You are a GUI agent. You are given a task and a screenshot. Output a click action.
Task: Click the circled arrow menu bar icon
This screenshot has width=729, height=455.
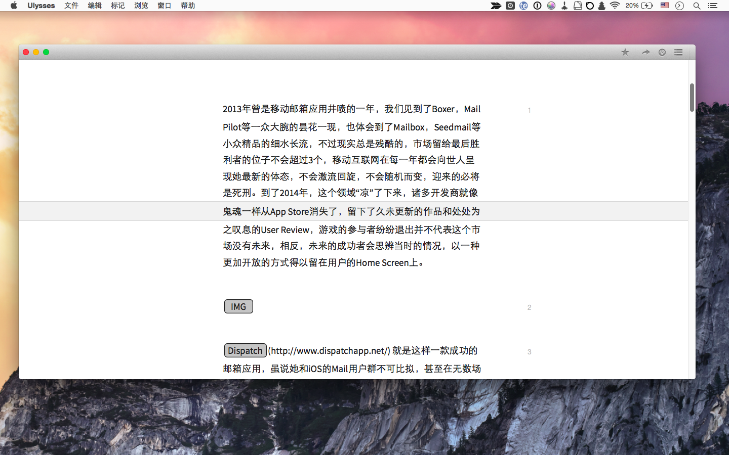(x=680, y=6)
